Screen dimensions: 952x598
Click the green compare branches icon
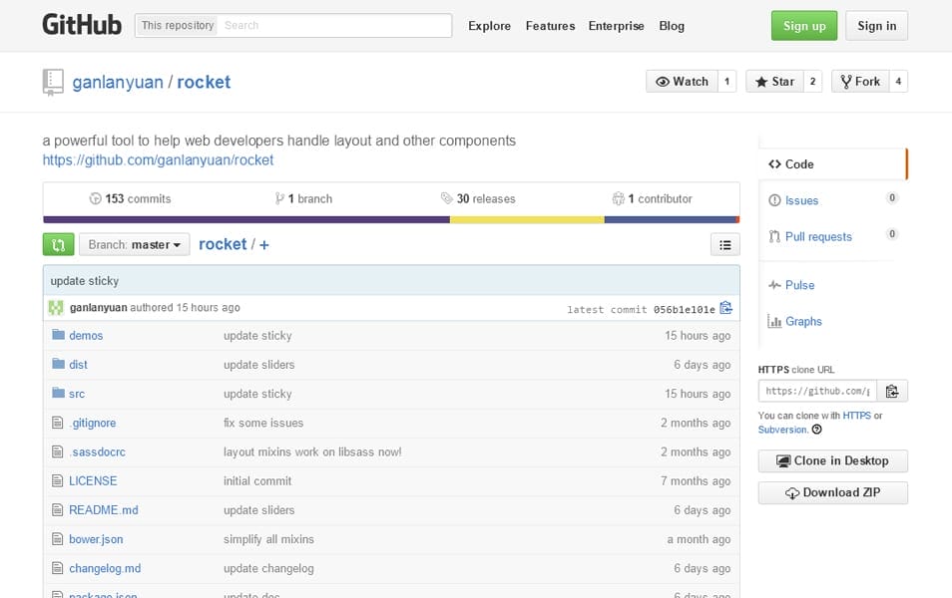click(57, 244)
